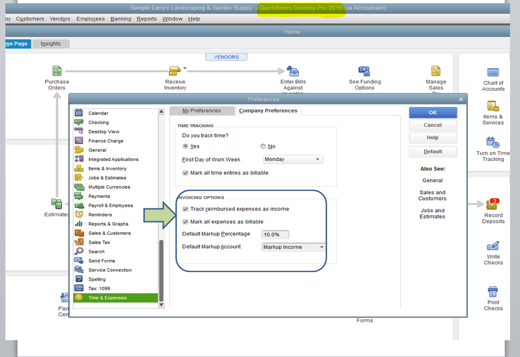520x357 pixels.
Task: Select Finance Charge preference category
Action: coord(115,141)
